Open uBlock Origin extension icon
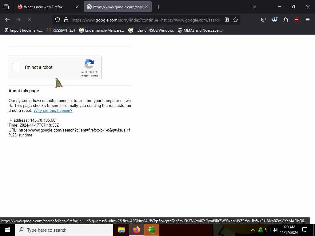This screenshot has height=236, width=315. pos(297,20)
